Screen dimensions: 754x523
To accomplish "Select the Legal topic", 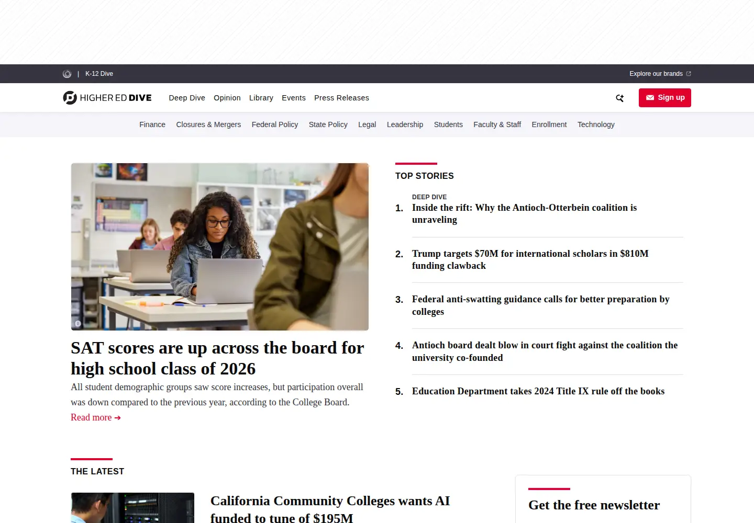I will click(367, 124).
